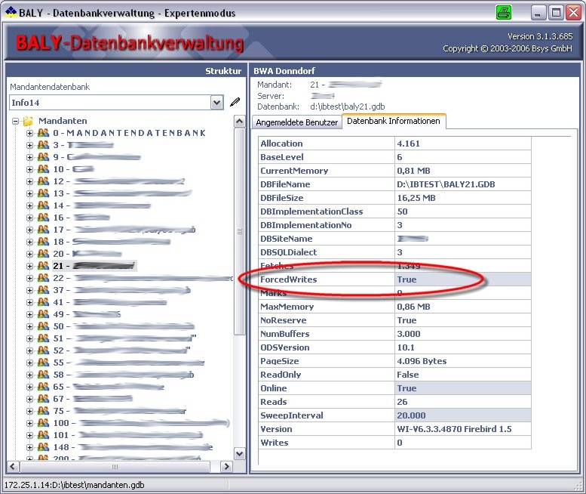Screen dimensions: 586x494
Task: Select the NumBuffers value 3.000
Action: pos(462,334)
